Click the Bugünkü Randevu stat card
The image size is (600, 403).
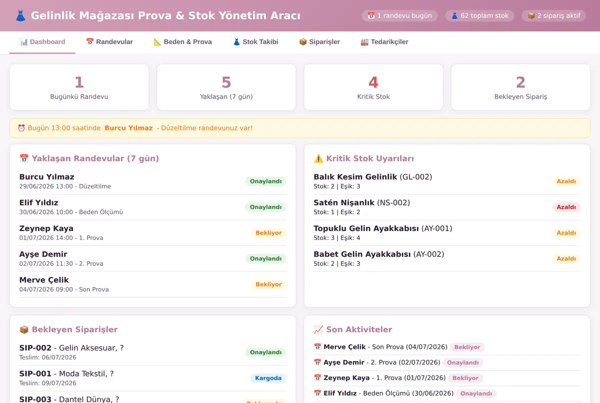(x=79, y=87)
